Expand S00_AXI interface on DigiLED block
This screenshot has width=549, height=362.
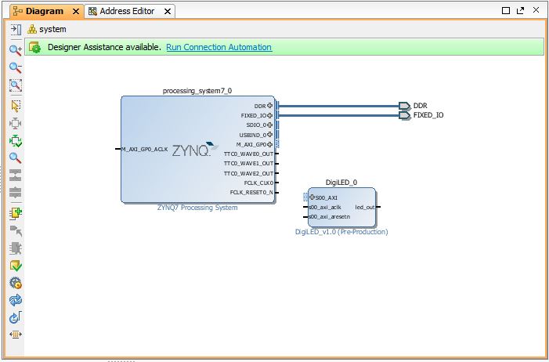coord(312,197)
